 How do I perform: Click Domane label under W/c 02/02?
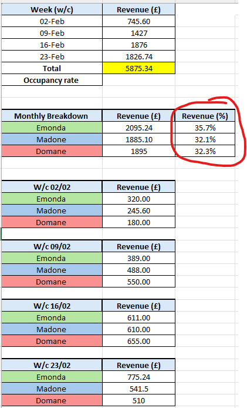click(52, 222)
